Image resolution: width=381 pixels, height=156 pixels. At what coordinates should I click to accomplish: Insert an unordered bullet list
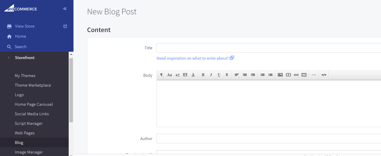pyautogui.click(x=262, y=75)
